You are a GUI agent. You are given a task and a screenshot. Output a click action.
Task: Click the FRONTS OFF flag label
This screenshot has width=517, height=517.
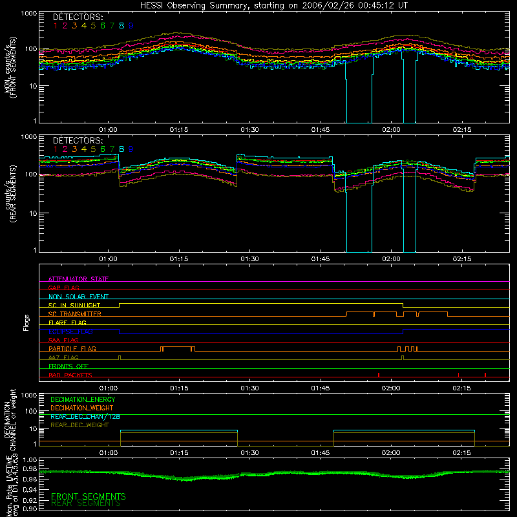(69, 366)
